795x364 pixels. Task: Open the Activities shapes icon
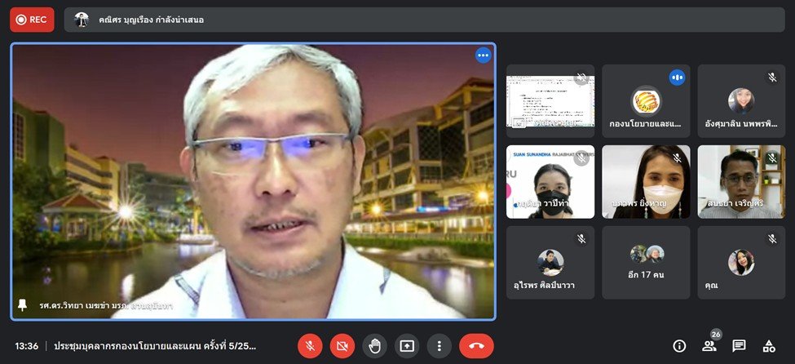768,346
